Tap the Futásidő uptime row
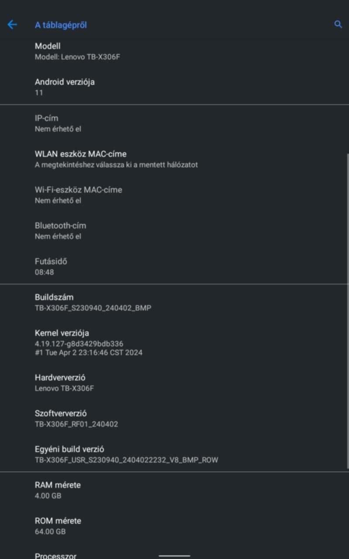The width and height of the screenshot is (349, 559). point(51,266)
